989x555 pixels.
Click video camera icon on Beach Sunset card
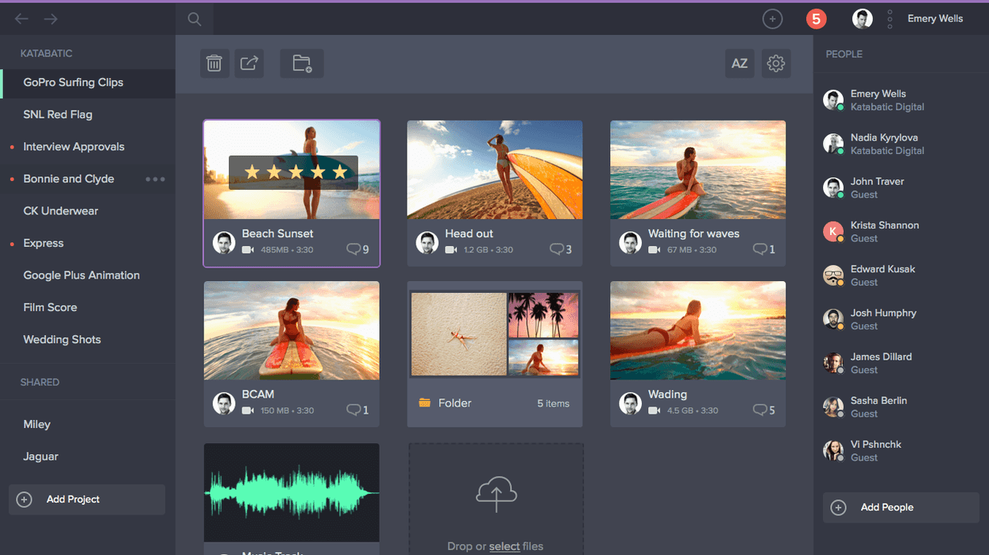tap(248, 250)
